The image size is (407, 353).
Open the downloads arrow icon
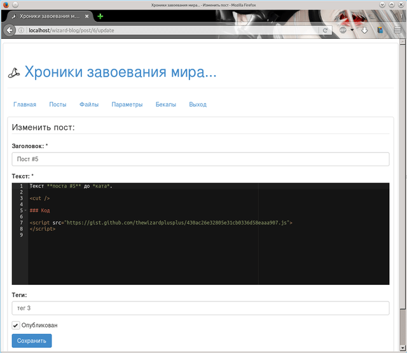[364, 30]
